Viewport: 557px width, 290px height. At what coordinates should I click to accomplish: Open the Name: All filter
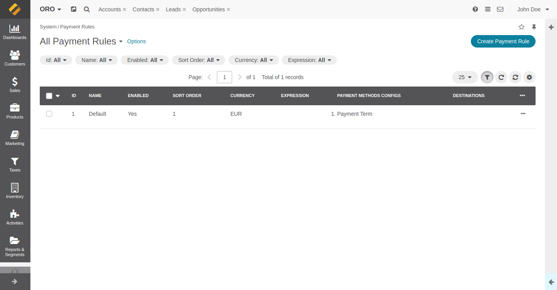96,60
